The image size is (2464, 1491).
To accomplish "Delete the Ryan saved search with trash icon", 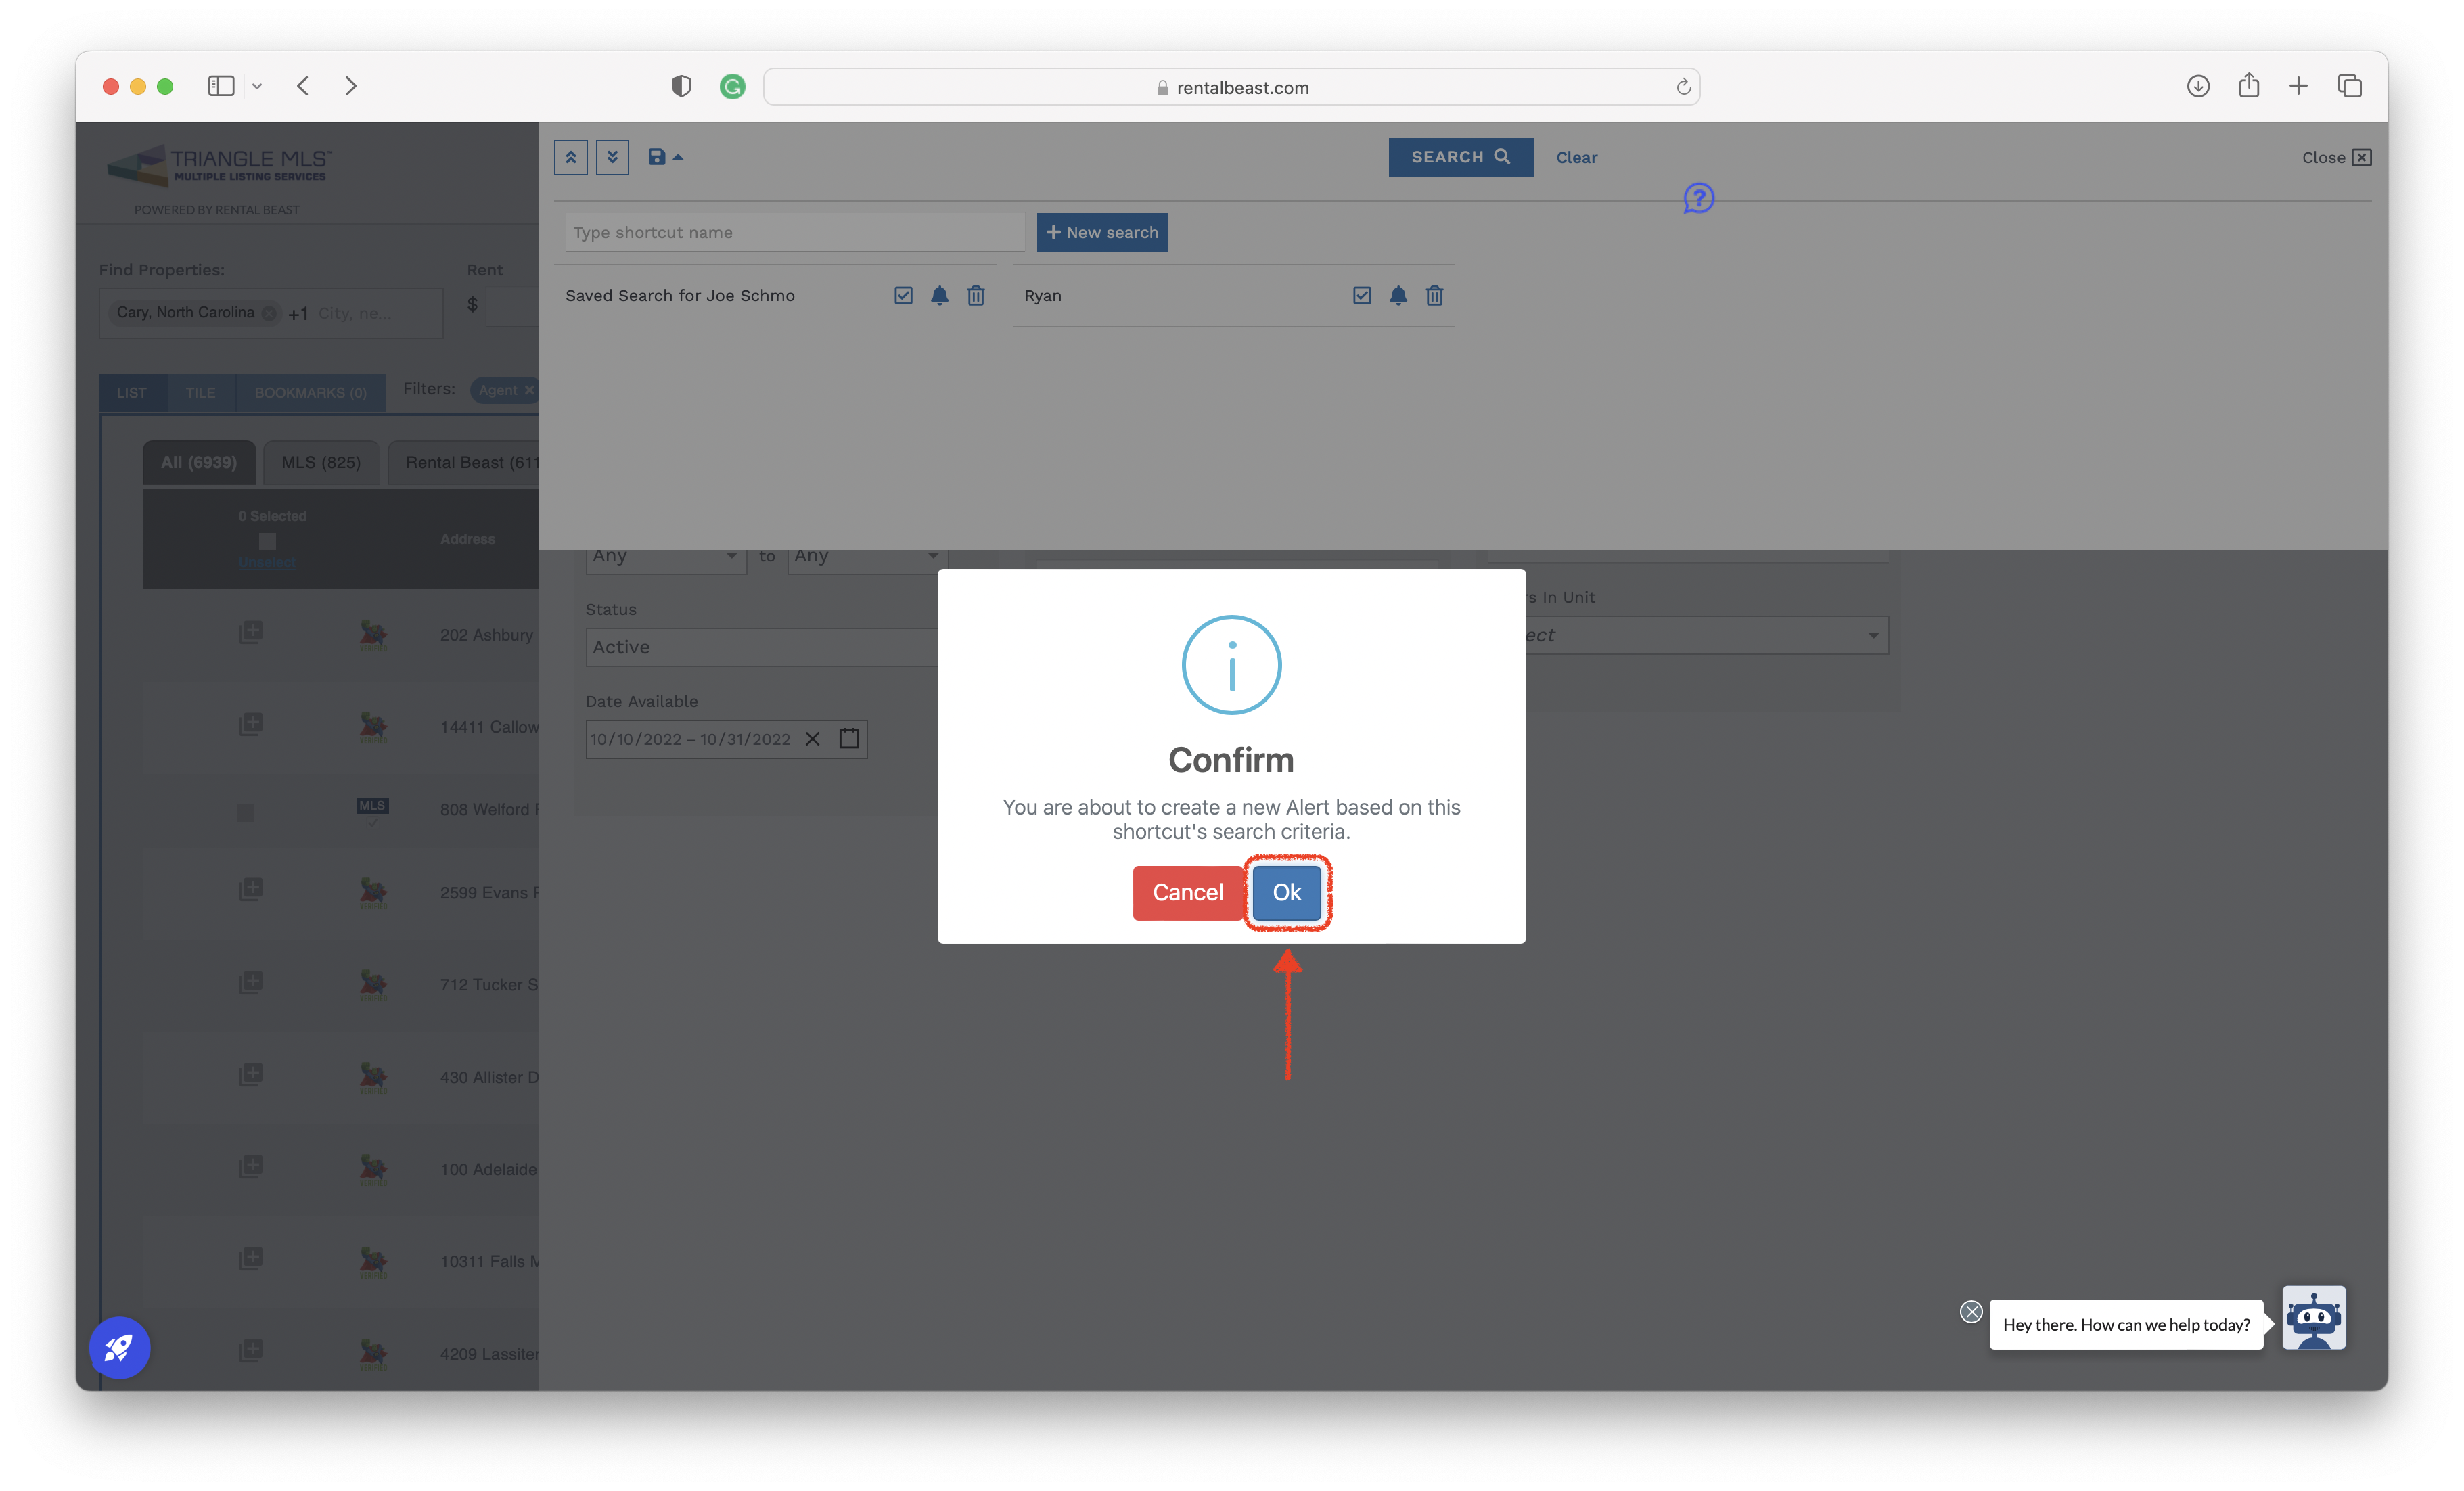I will (x=1434, y=295).
